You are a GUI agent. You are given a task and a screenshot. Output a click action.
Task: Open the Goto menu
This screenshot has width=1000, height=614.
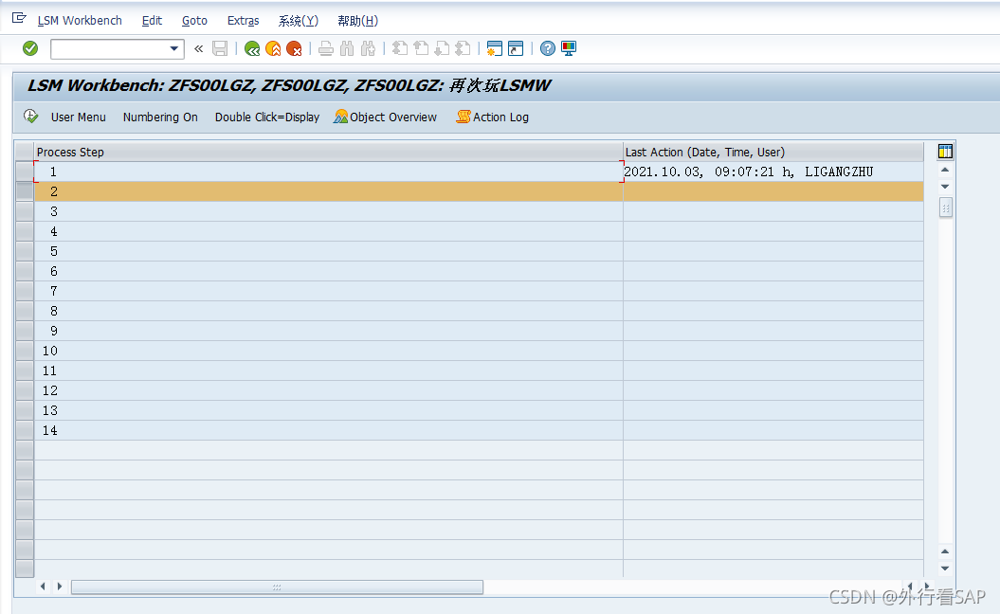coord(194,21)
